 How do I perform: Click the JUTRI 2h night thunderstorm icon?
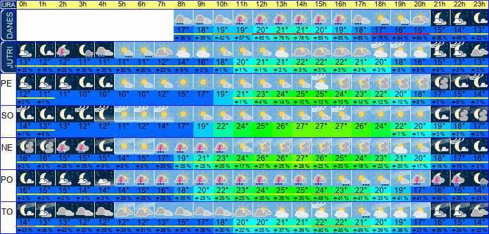(x=65, y=50)
